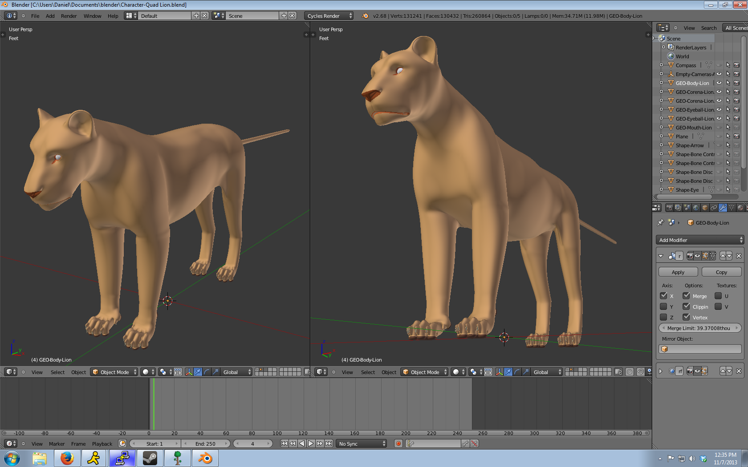
Task: Click the record keyframe button in timeline
Action: [x=398, y=443]
